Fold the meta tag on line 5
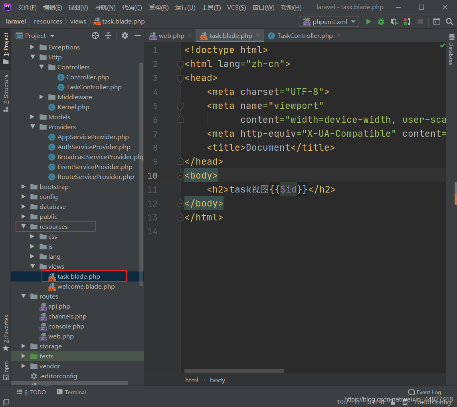Image resolution: width=457 pixels, height=407 pixels. point(180,106)
